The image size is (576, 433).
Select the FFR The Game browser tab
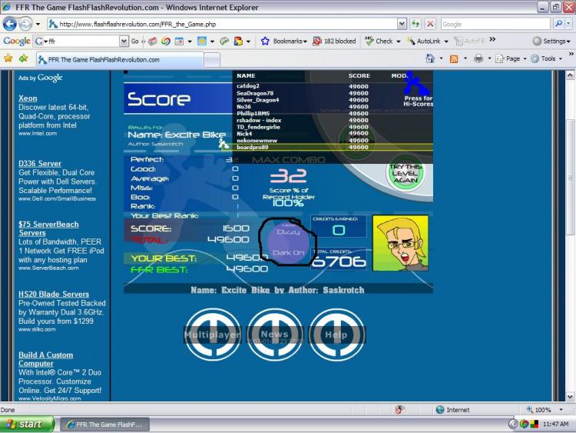(x=120, y=59)
